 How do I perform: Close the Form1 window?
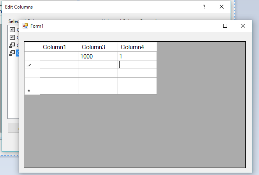tap(243, 26)
